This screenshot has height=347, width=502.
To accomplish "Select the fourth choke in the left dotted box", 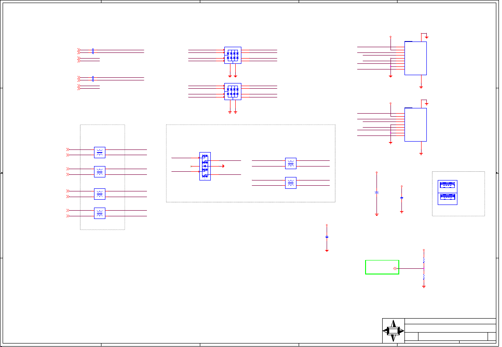I will coord(100,213).
